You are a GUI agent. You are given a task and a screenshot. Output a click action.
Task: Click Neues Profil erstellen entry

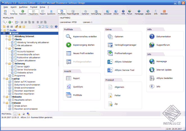click(80, 53)
